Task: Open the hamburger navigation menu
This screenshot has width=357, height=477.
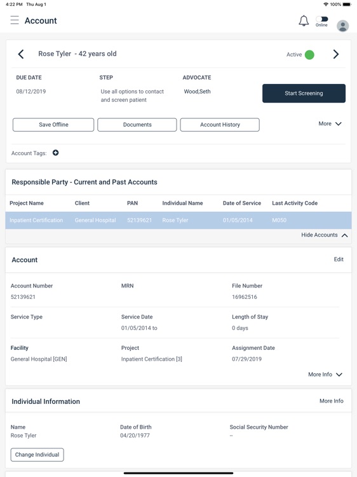Action: (15, 20)
